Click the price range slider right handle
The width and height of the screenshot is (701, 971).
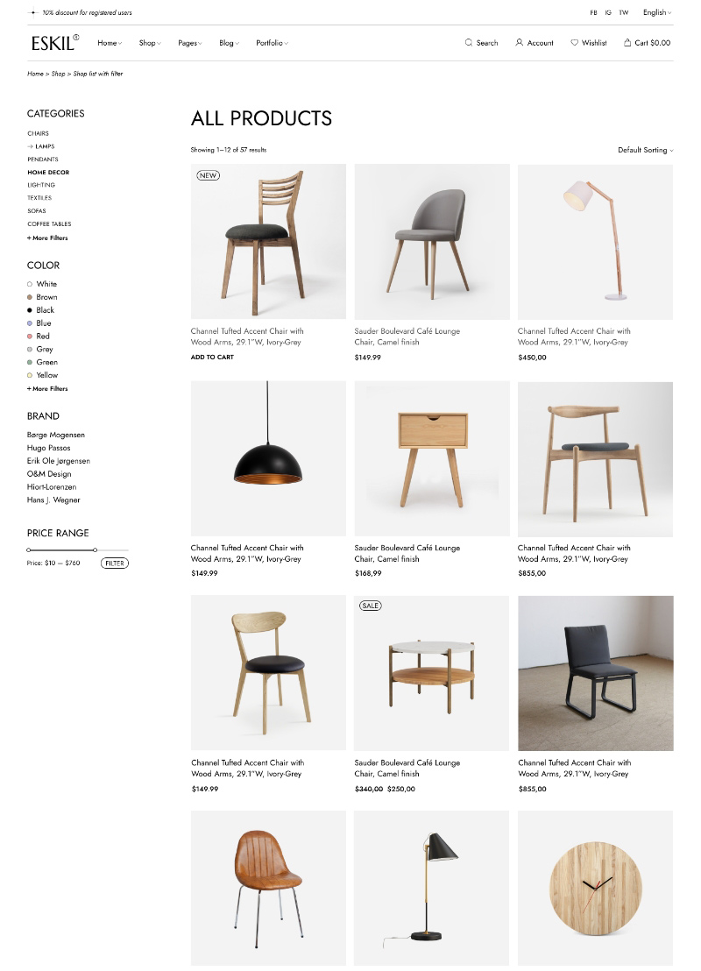(x=95, y=549)
